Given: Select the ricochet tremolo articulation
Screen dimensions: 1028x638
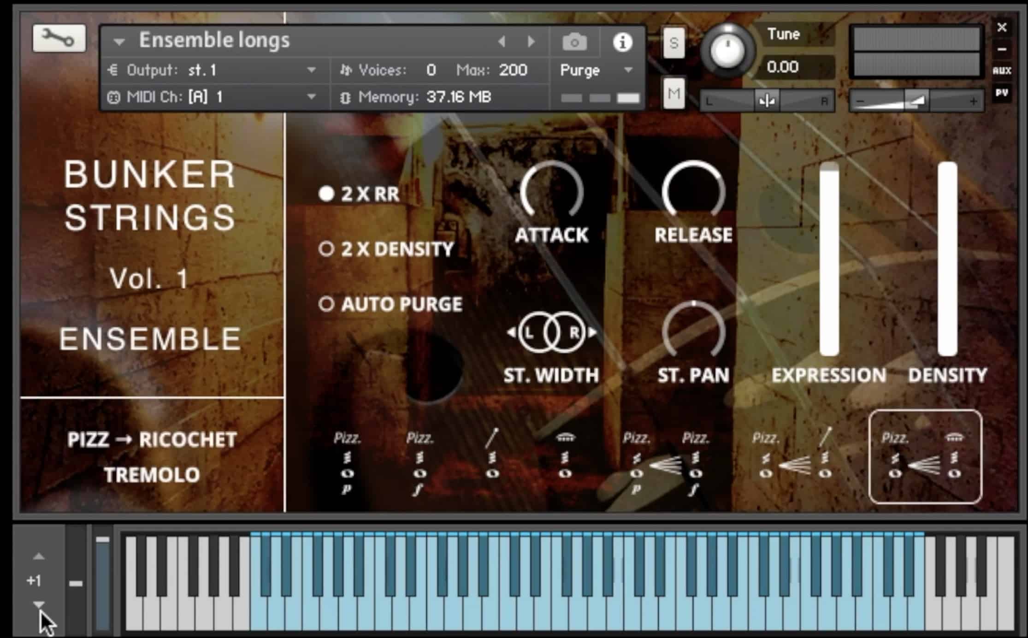Looking at the screenshot, I should click(x=565, y=455).
